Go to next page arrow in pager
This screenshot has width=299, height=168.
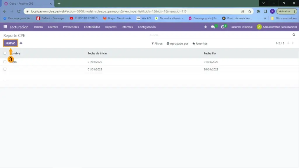point(293,43)
